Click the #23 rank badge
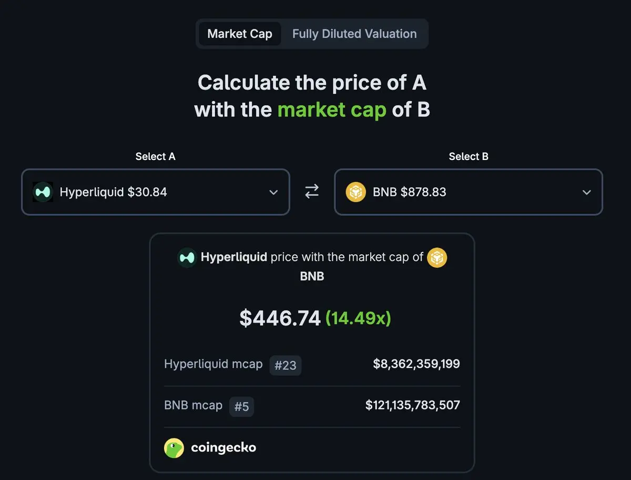 point(286,365)
